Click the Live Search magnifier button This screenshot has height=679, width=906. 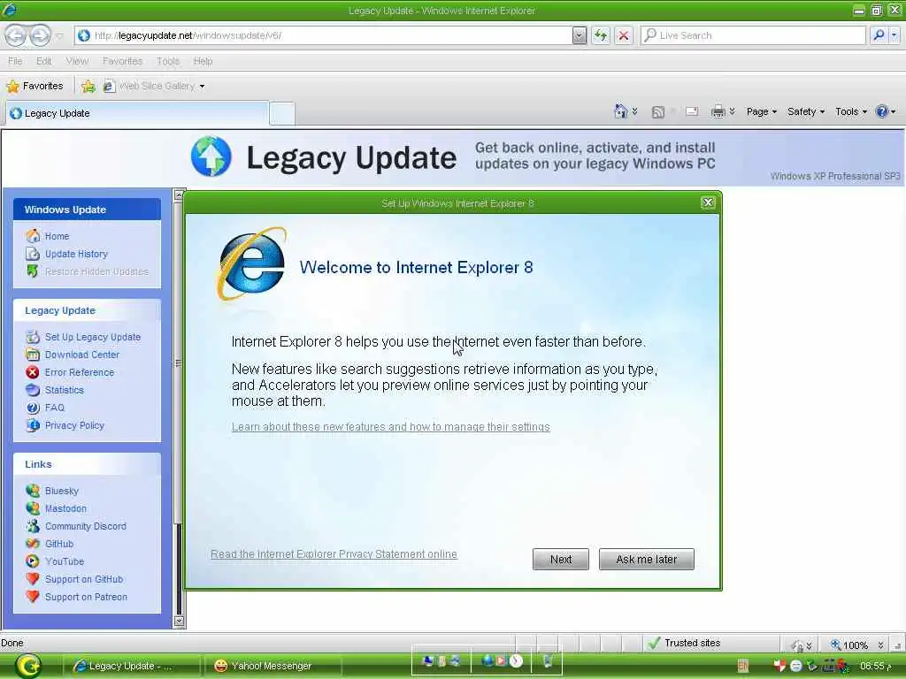(879, 35)
